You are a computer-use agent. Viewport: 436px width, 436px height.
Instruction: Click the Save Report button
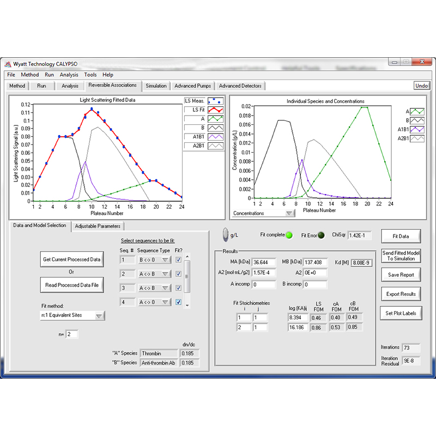coord(401,275)
